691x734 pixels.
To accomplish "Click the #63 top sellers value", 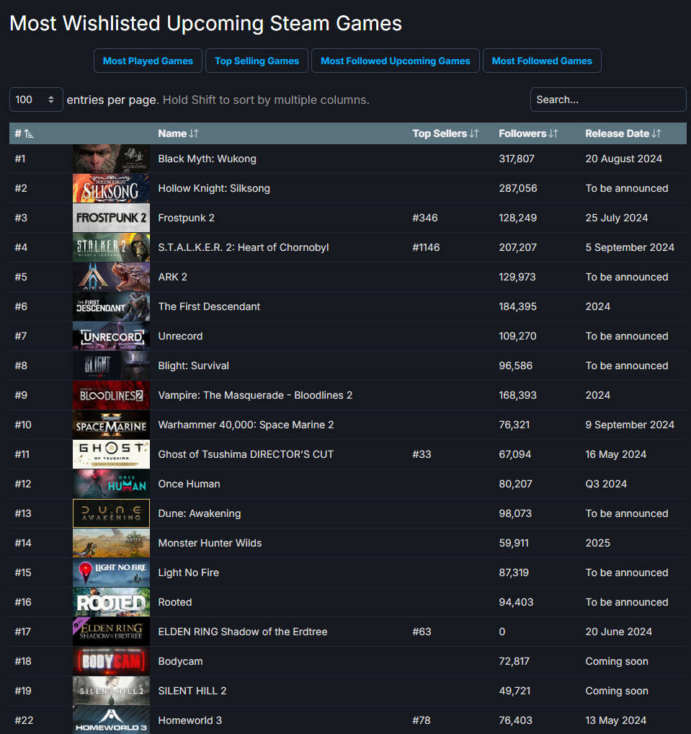I will [422, 632].
